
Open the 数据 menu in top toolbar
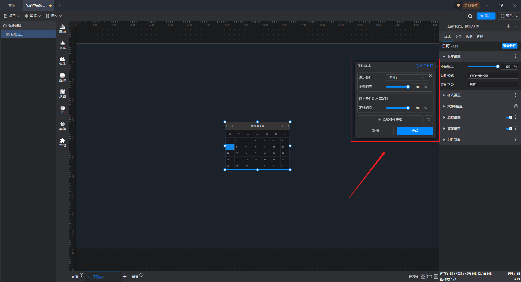33,16
